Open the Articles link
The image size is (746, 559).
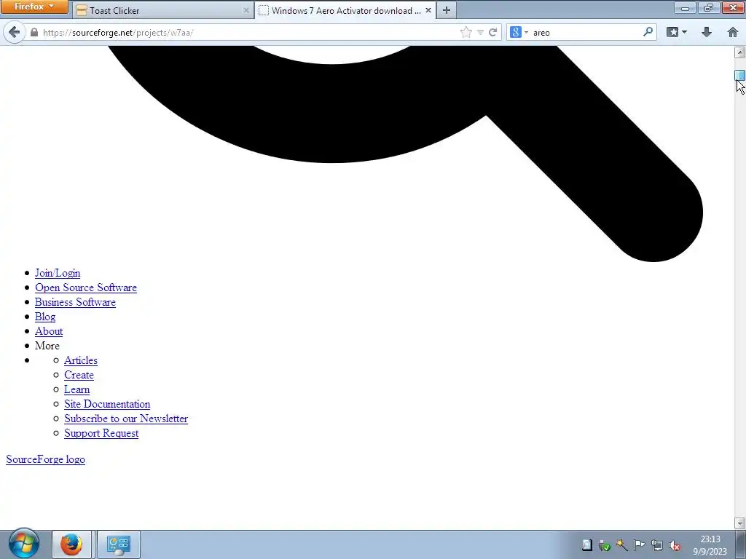click(x=81, y=360)
